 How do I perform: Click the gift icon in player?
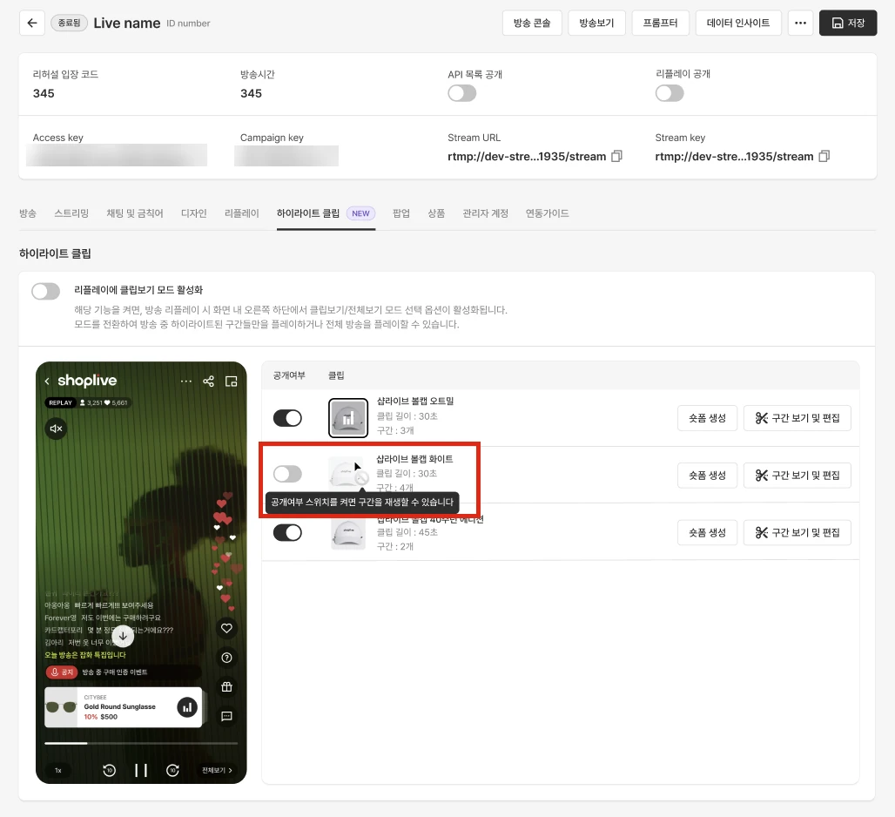pyautogui.click(x=226, y=687)
